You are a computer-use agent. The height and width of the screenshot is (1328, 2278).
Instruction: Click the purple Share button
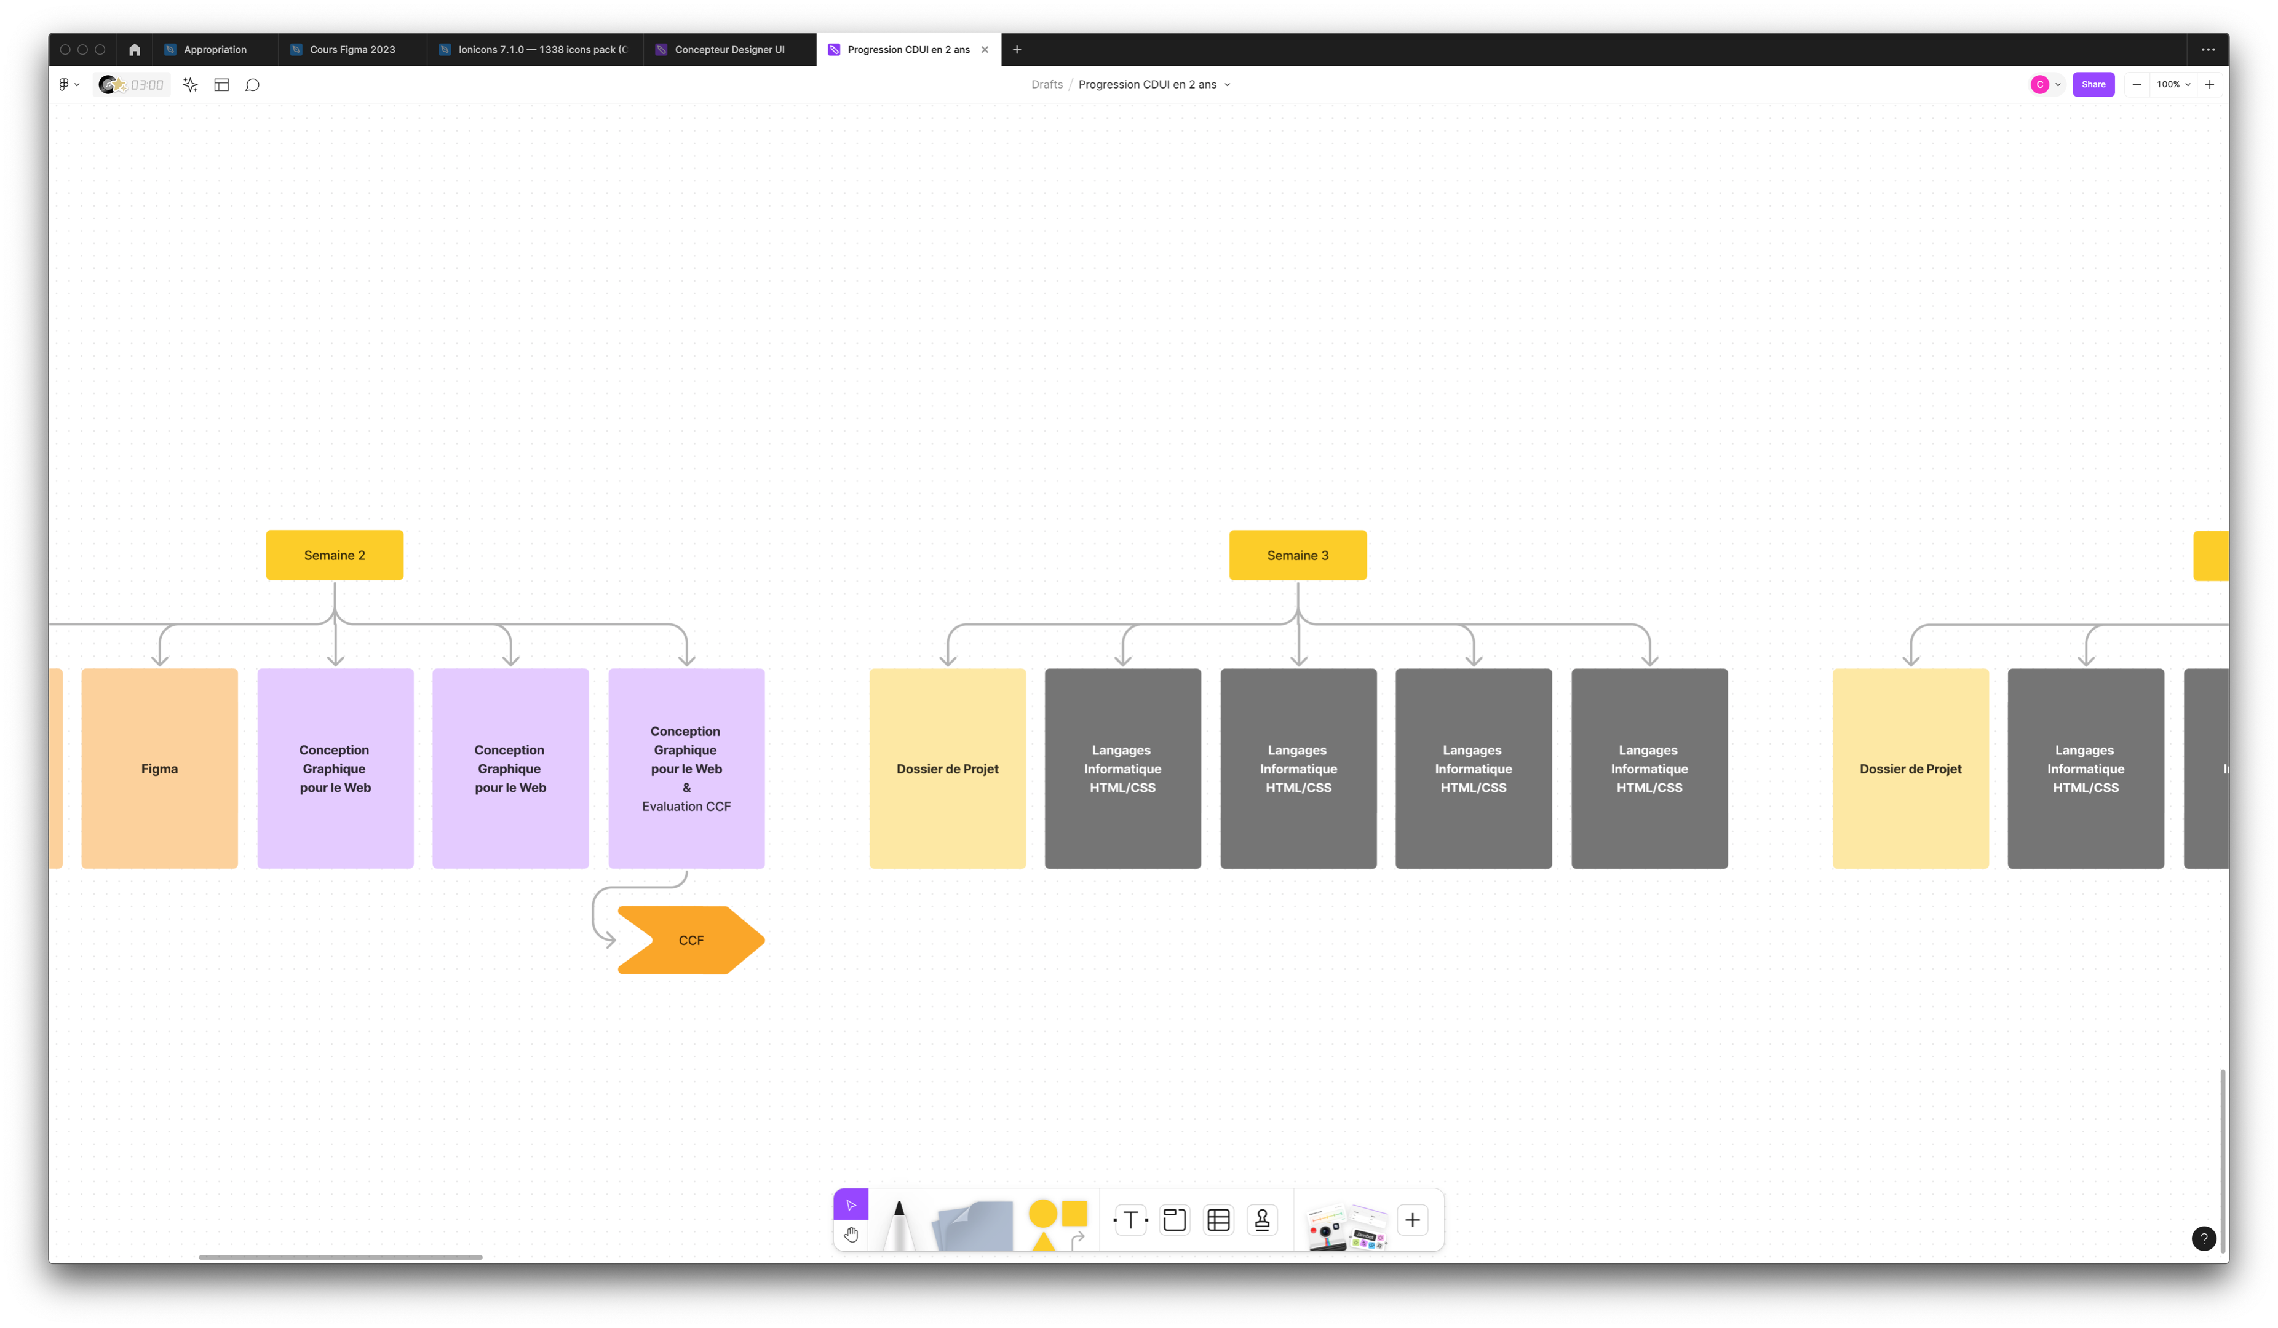coord(2093,85)
